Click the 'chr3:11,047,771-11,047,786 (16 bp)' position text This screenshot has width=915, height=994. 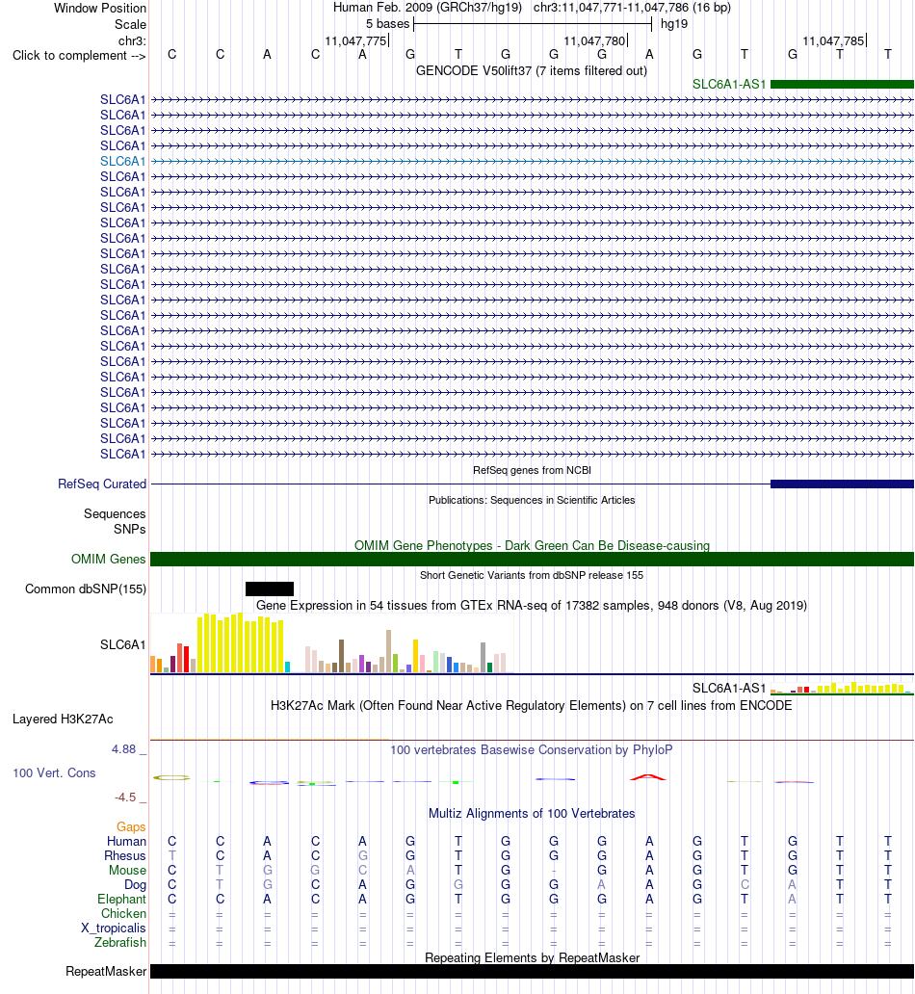(x=632, y=8)
